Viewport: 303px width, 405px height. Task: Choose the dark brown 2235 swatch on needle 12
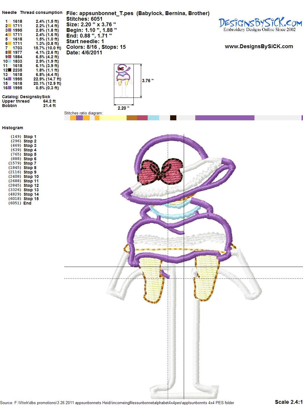10,70
